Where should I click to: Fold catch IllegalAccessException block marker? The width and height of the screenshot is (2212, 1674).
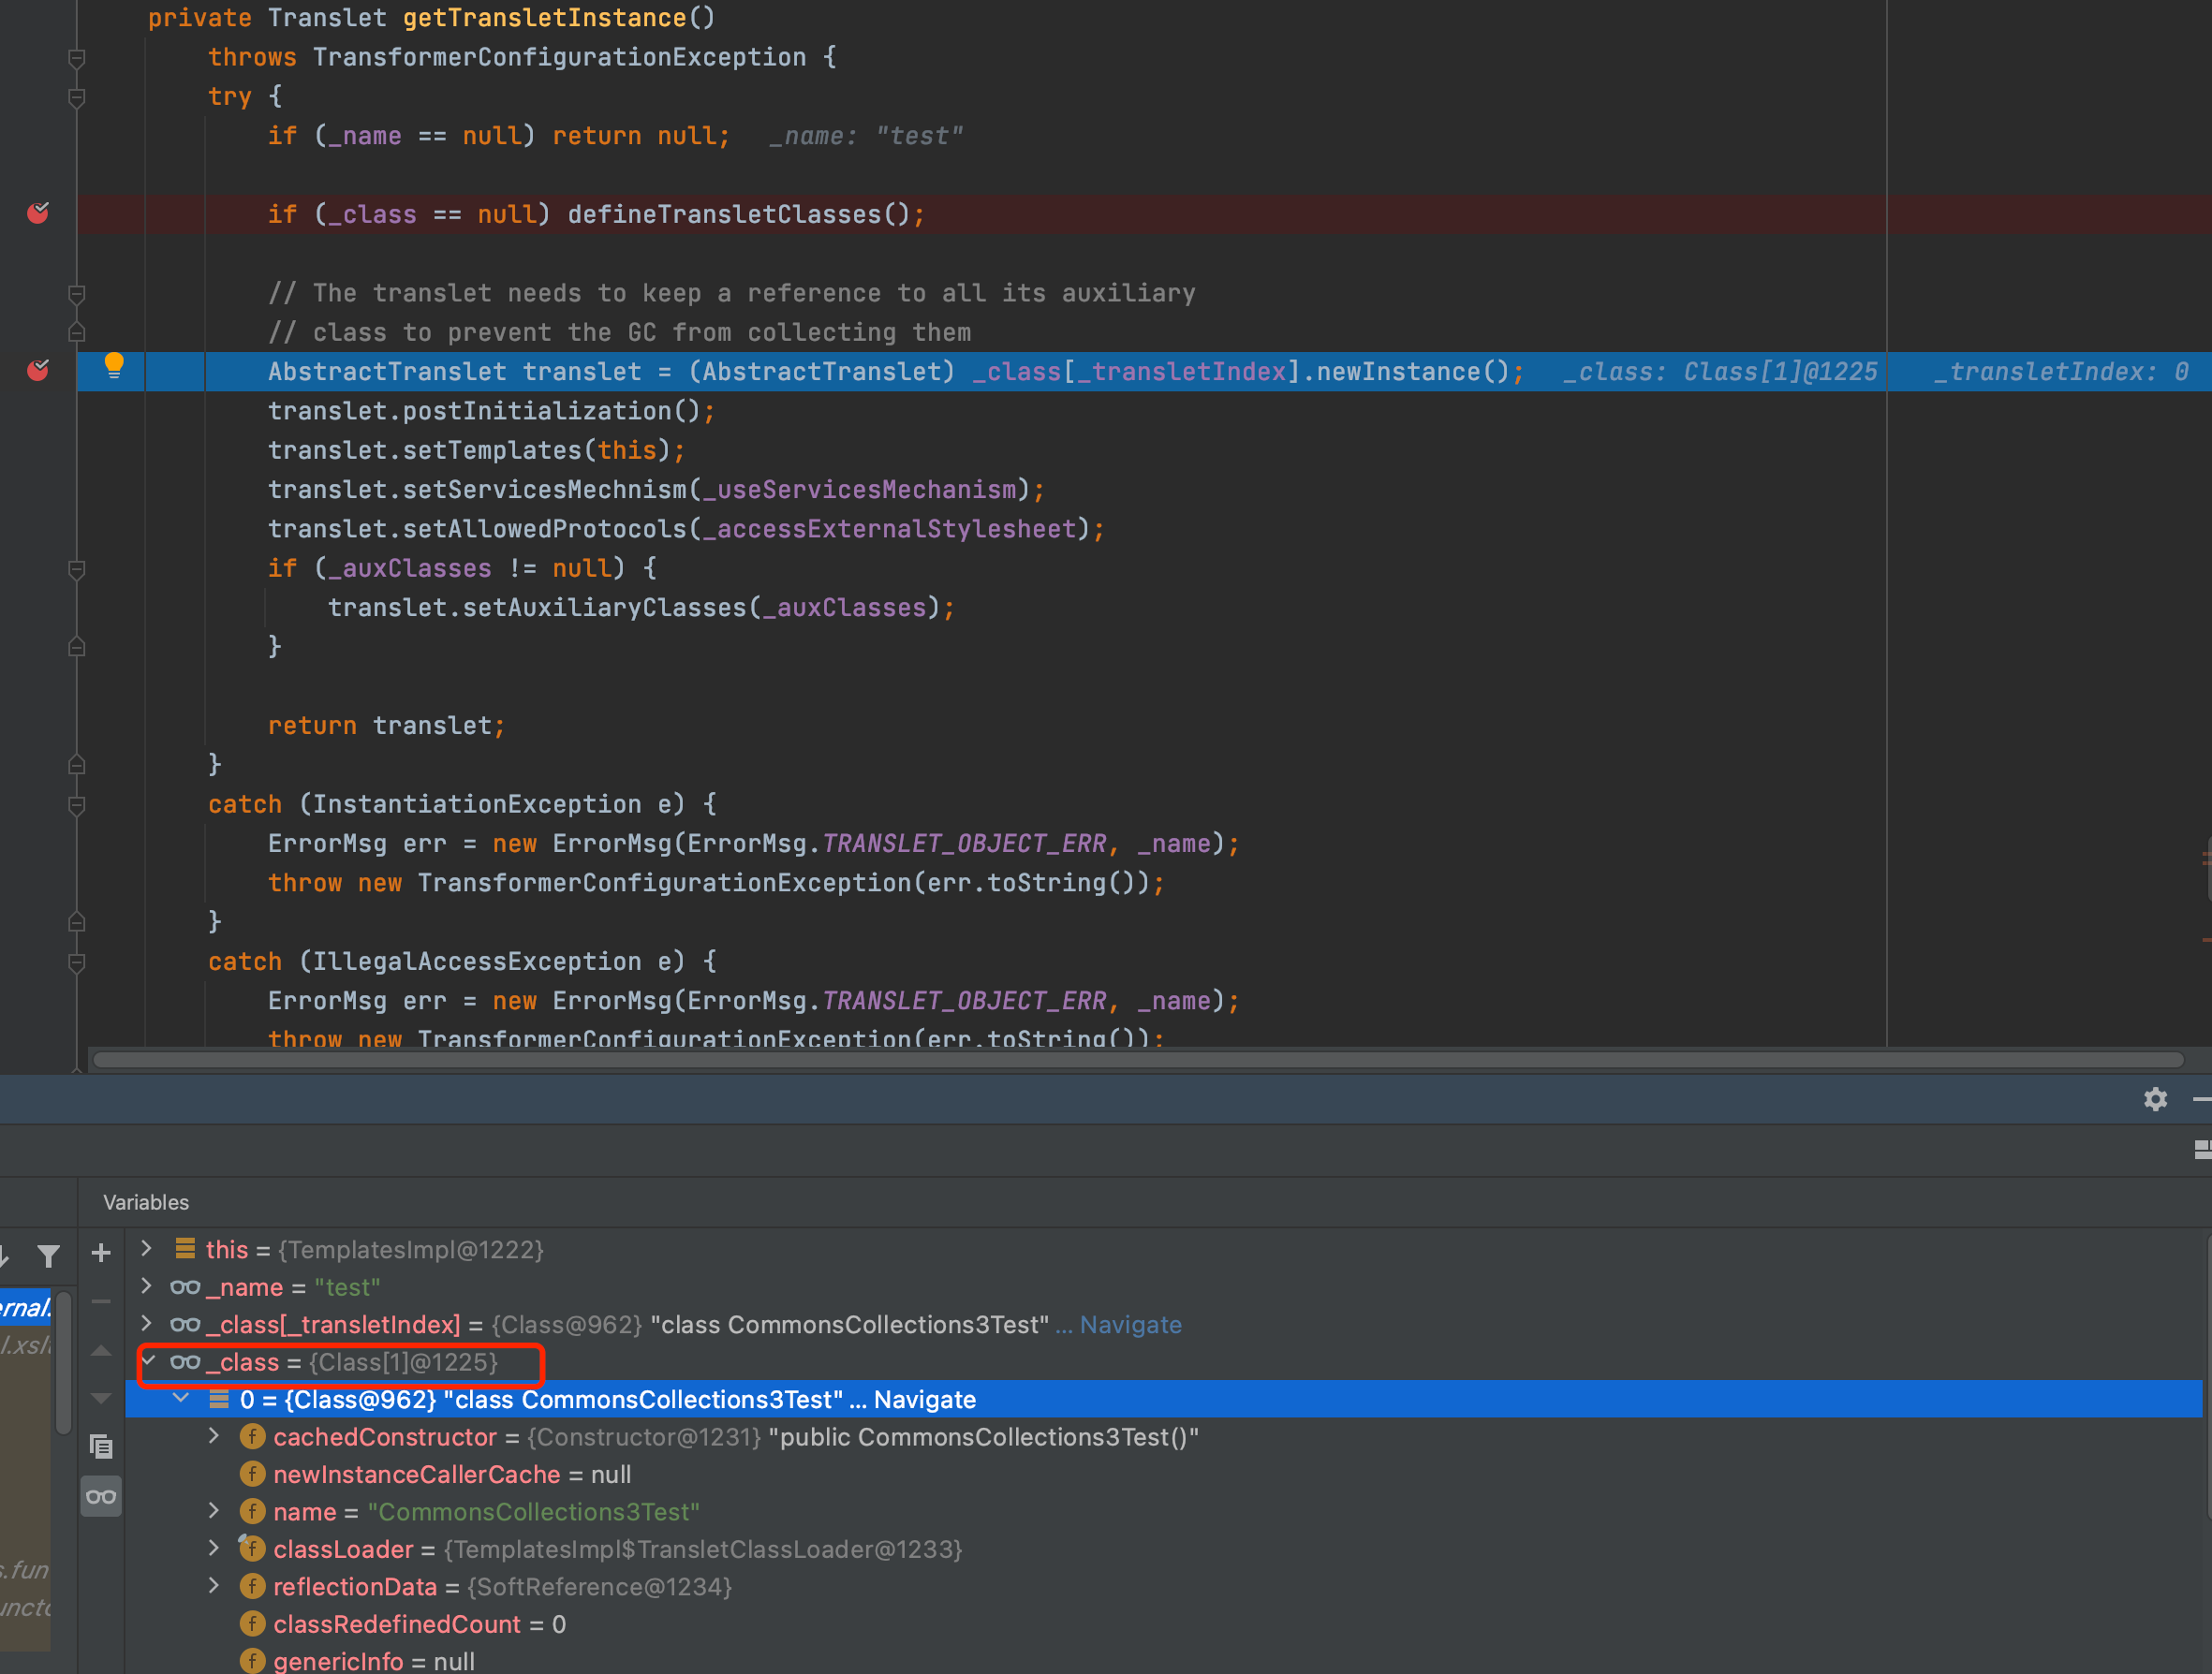coord(76,962)
